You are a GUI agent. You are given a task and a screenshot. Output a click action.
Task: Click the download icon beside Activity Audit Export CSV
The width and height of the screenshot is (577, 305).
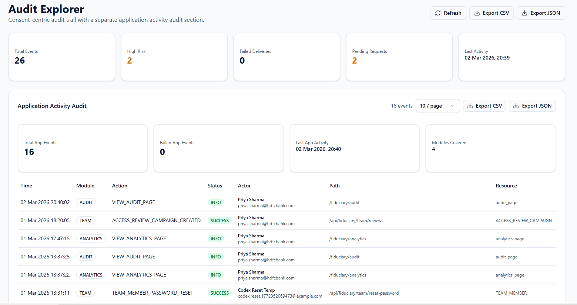point(470,106)
